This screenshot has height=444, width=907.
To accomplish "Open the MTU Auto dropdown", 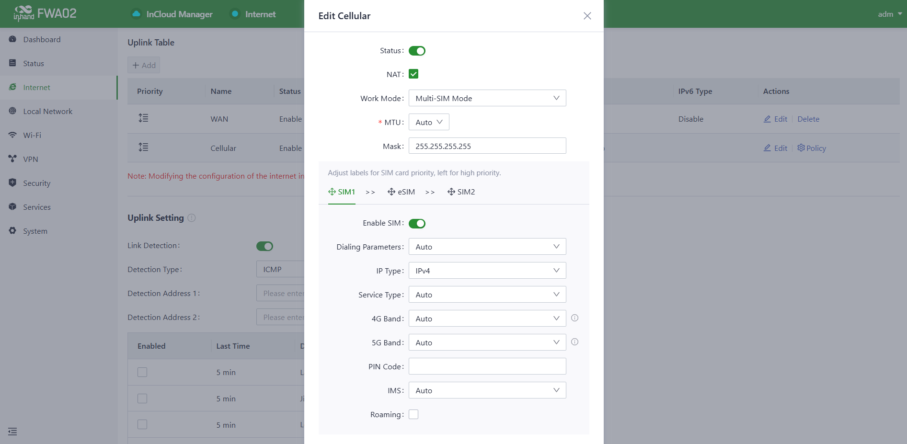I will click(x=429, y=122).
